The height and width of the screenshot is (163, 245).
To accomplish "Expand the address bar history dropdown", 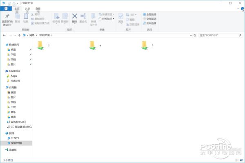I will (191, 36).
